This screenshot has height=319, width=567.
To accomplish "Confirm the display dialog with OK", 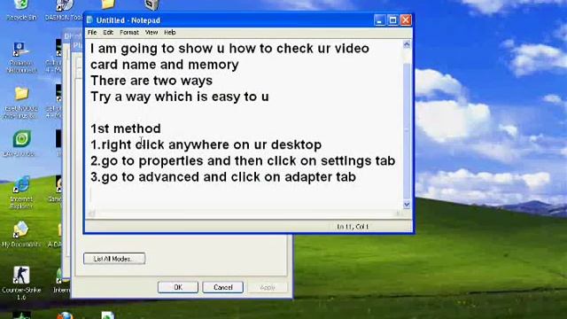I will coord(178,287).
